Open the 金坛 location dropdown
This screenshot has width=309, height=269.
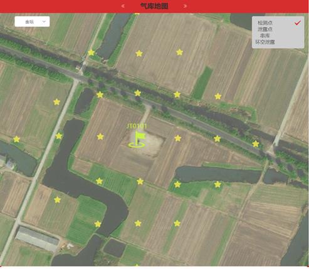click(x=32, y=22)
